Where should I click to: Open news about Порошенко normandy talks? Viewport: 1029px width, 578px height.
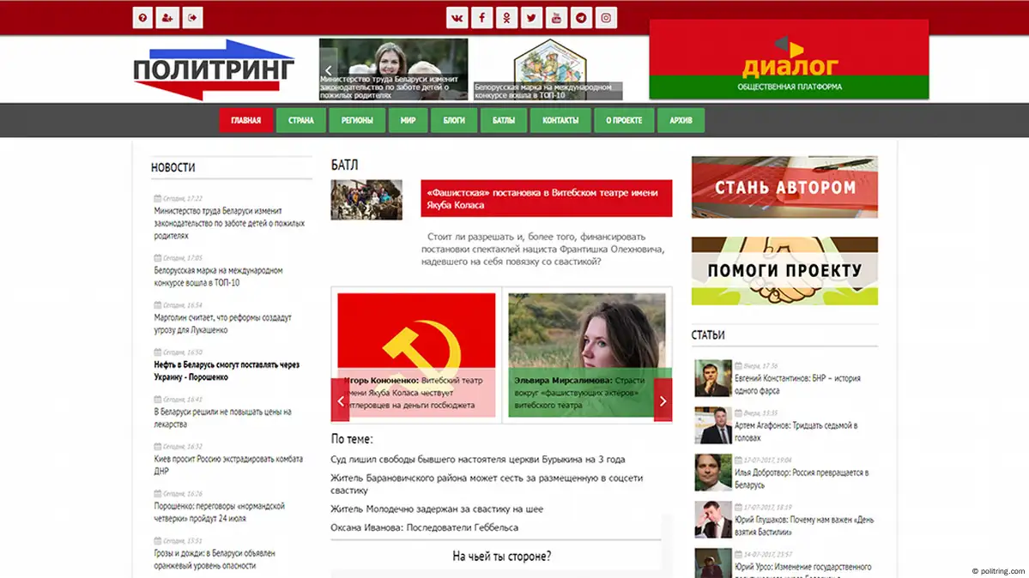click(228, 512)
